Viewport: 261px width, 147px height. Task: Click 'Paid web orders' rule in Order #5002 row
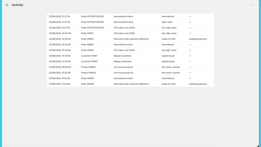pos(131,39)
